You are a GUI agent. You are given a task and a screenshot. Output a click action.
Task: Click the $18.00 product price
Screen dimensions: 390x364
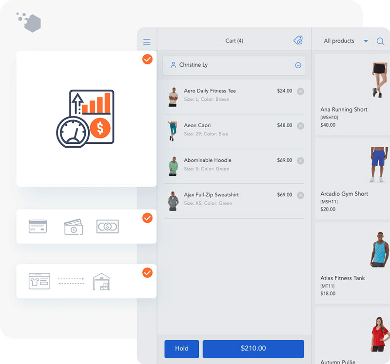[328, 294]
